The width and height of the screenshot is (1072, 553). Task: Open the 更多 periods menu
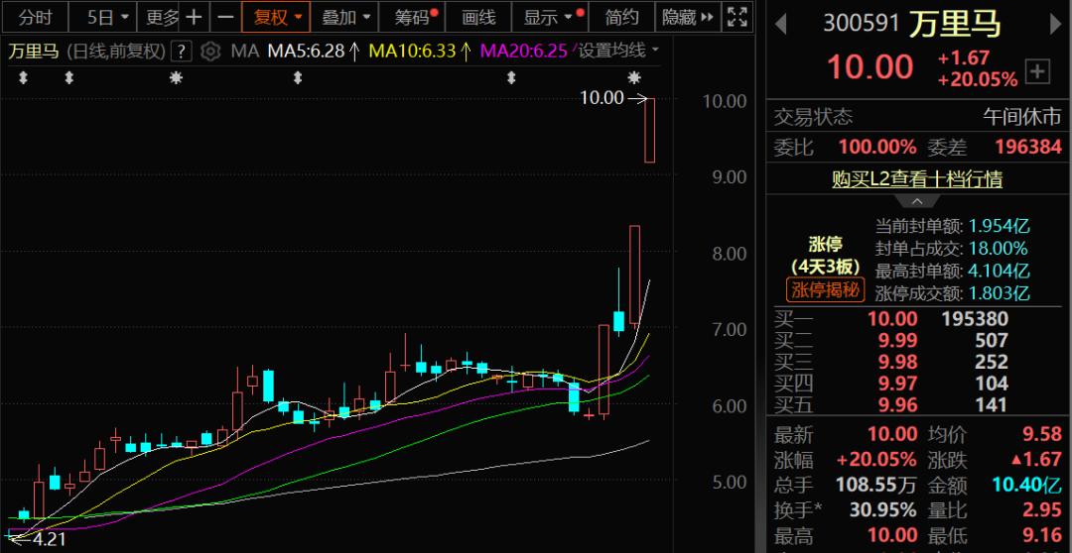tap(162, 17)
